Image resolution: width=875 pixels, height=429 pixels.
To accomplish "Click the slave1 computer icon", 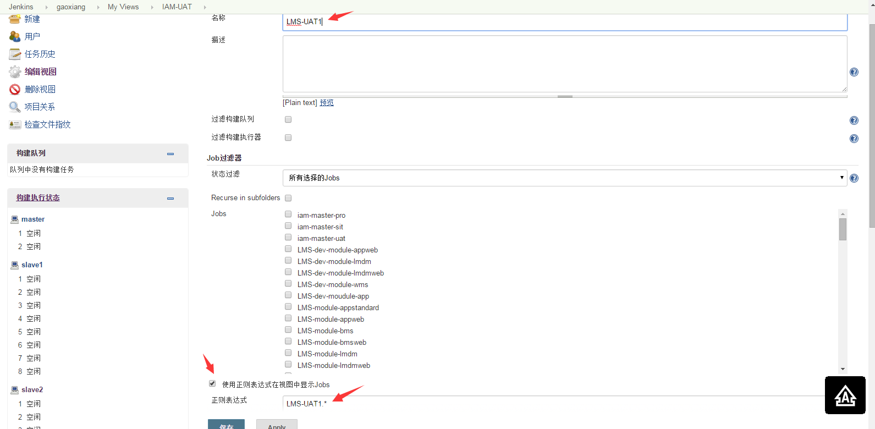I will pos(15,265).
